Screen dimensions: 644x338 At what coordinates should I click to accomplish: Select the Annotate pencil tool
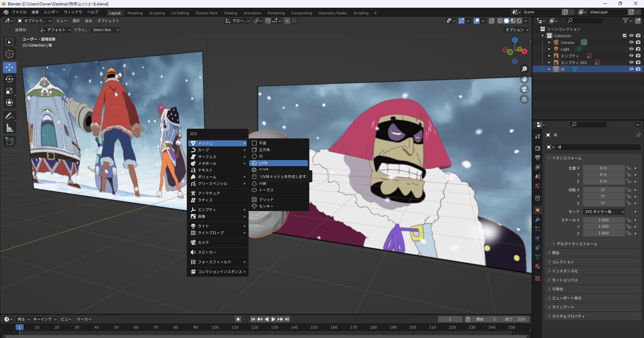pyautogui.click(x=9, y=116)
